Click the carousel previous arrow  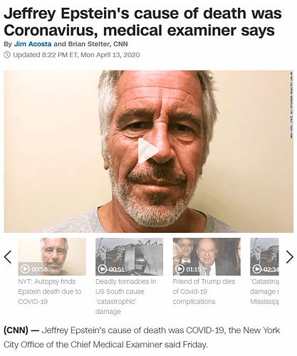8,257
